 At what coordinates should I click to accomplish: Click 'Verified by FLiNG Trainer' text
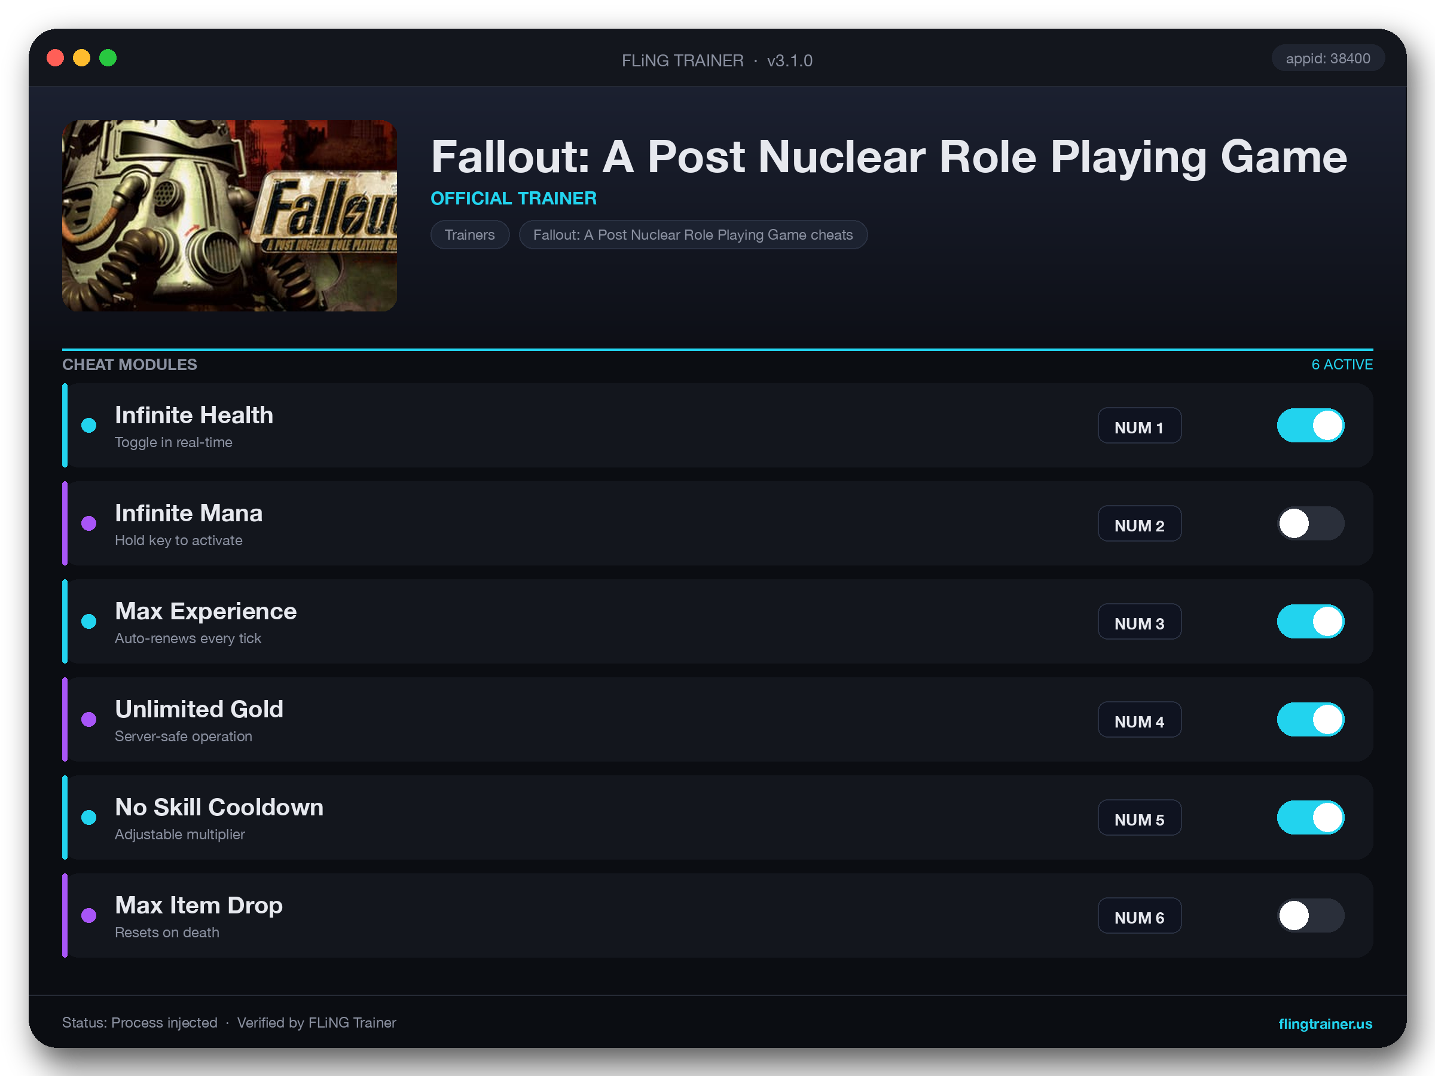click(316, 1023)
